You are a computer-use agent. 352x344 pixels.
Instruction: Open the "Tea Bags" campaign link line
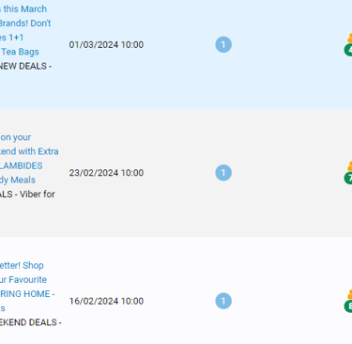click(x=20, y=52)
